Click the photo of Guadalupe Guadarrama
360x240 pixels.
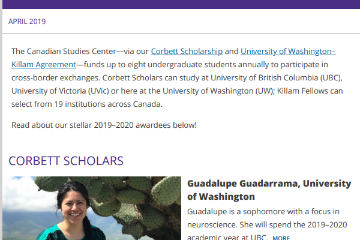click(92, 208)
